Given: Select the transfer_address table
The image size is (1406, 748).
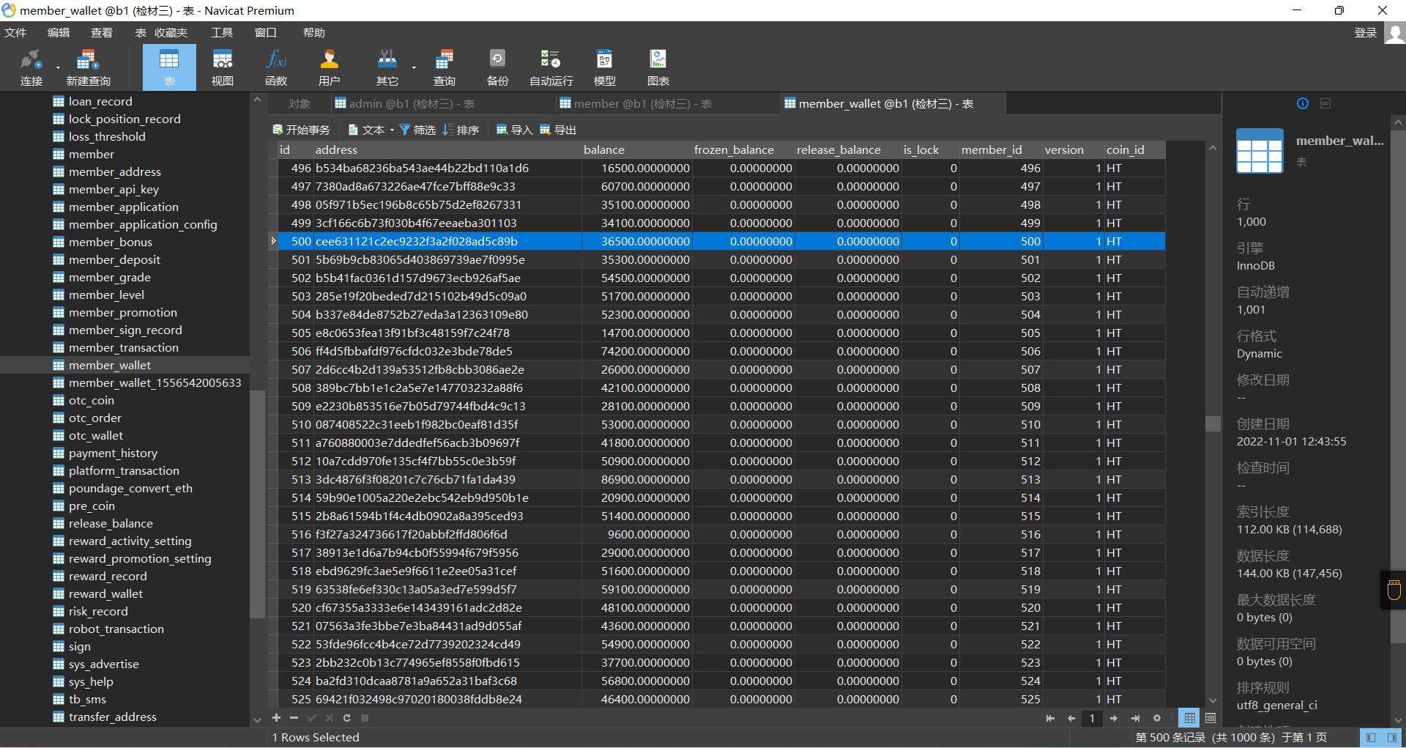Looking at the screenshot, I should click(113, 716).
